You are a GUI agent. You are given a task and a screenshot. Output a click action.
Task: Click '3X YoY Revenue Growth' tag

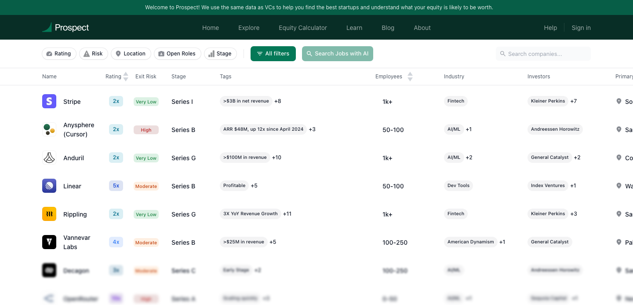(251, 214)
